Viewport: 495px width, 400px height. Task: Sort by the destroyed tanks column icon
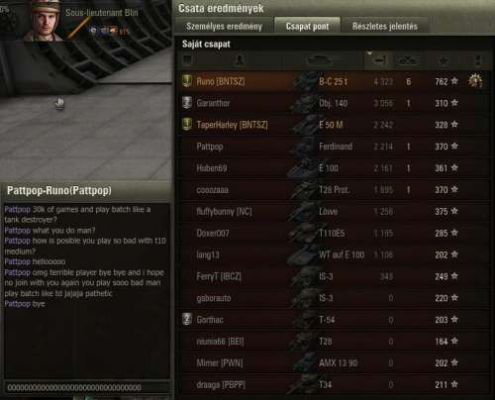coord(408,60)
